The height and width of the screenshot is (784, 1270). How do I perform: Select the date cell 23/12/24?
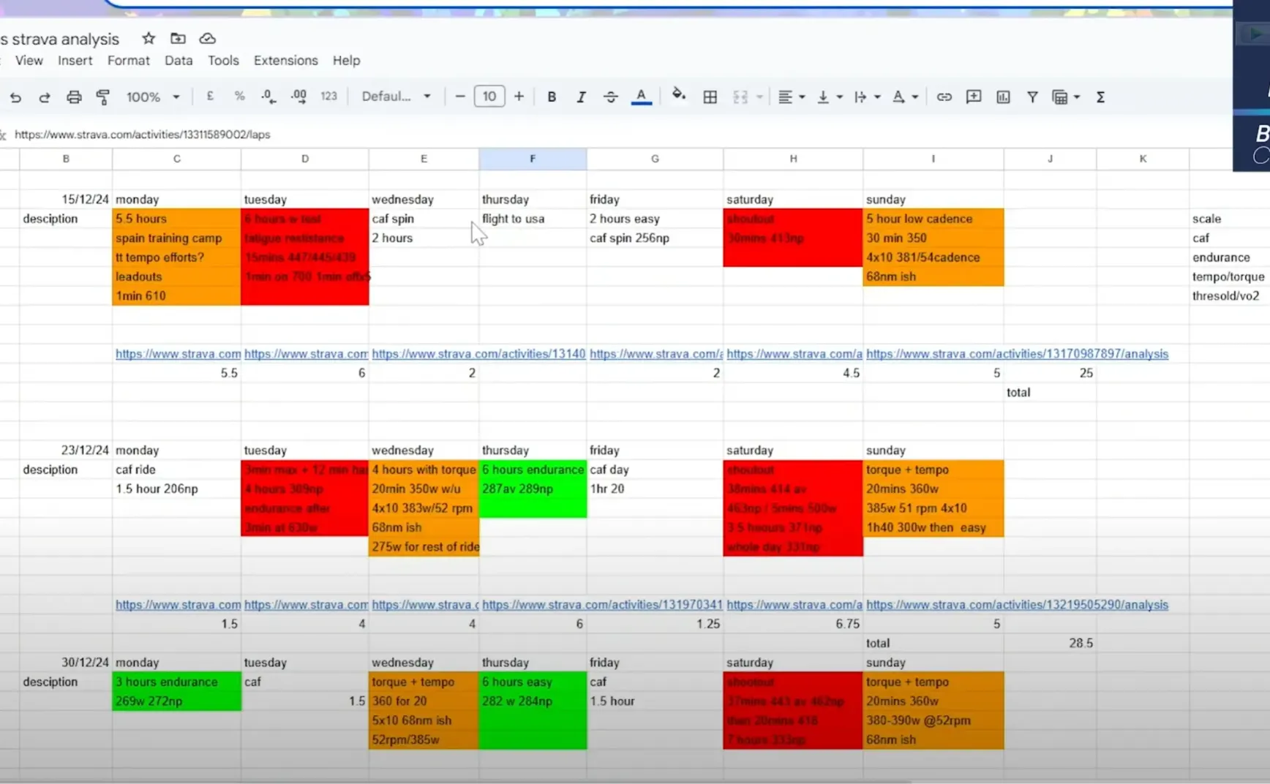pyautogui.click(x=66, y=451)
